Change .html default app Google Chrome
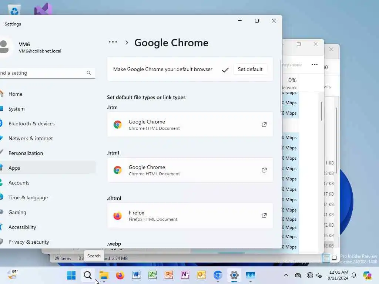This screenshot has height=284, width=379. [x=190, y=170]
